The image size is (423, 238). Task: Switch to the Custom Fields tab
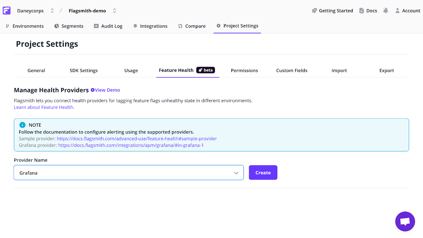pyautogui.click(x=292, y=71)
